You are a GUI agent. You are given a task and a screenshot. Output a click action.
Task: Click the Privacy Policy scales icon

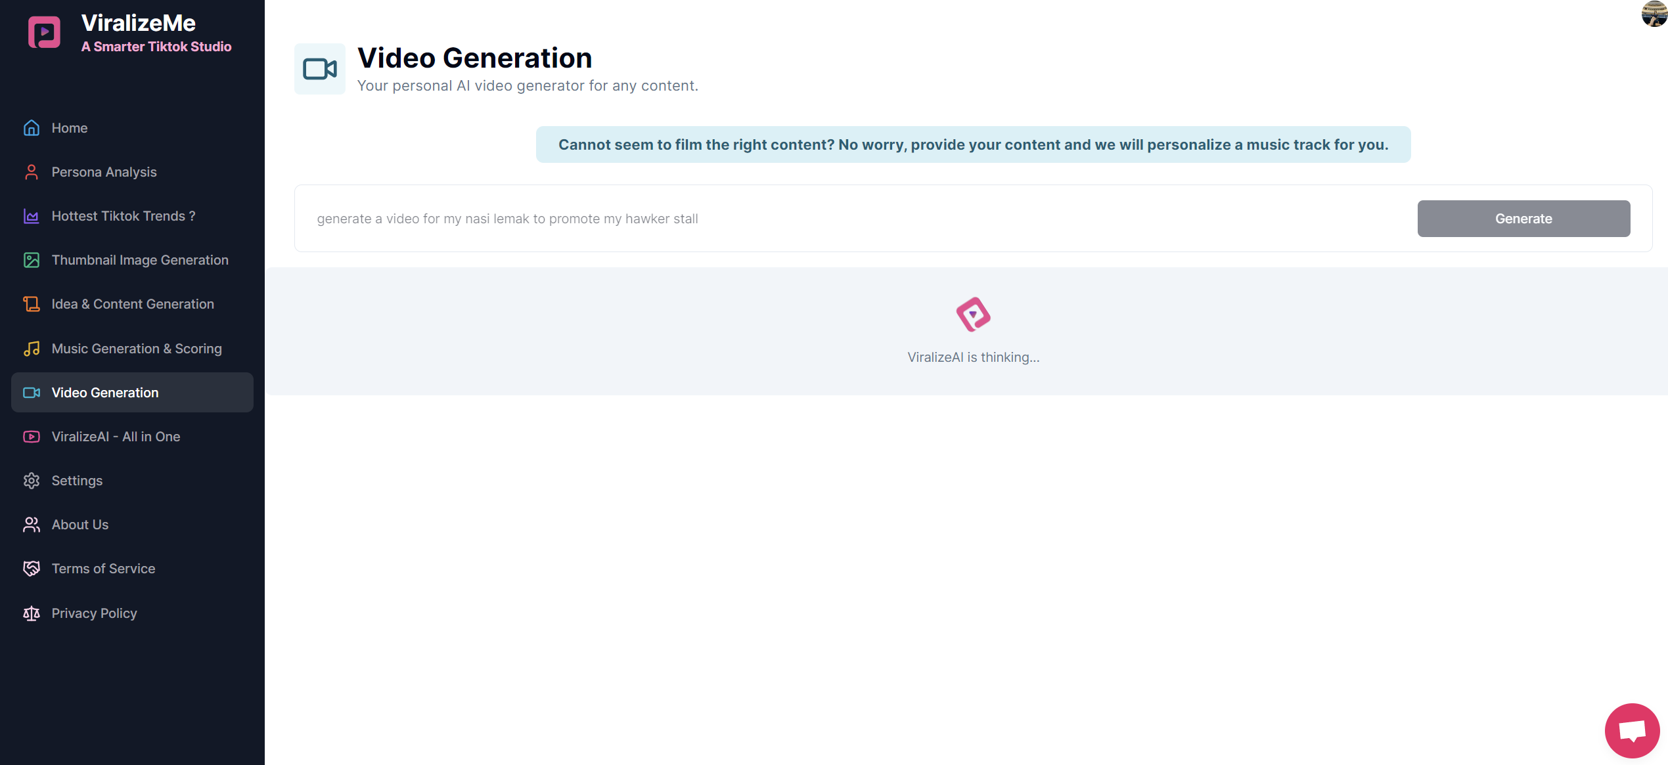tap(32, 613)
